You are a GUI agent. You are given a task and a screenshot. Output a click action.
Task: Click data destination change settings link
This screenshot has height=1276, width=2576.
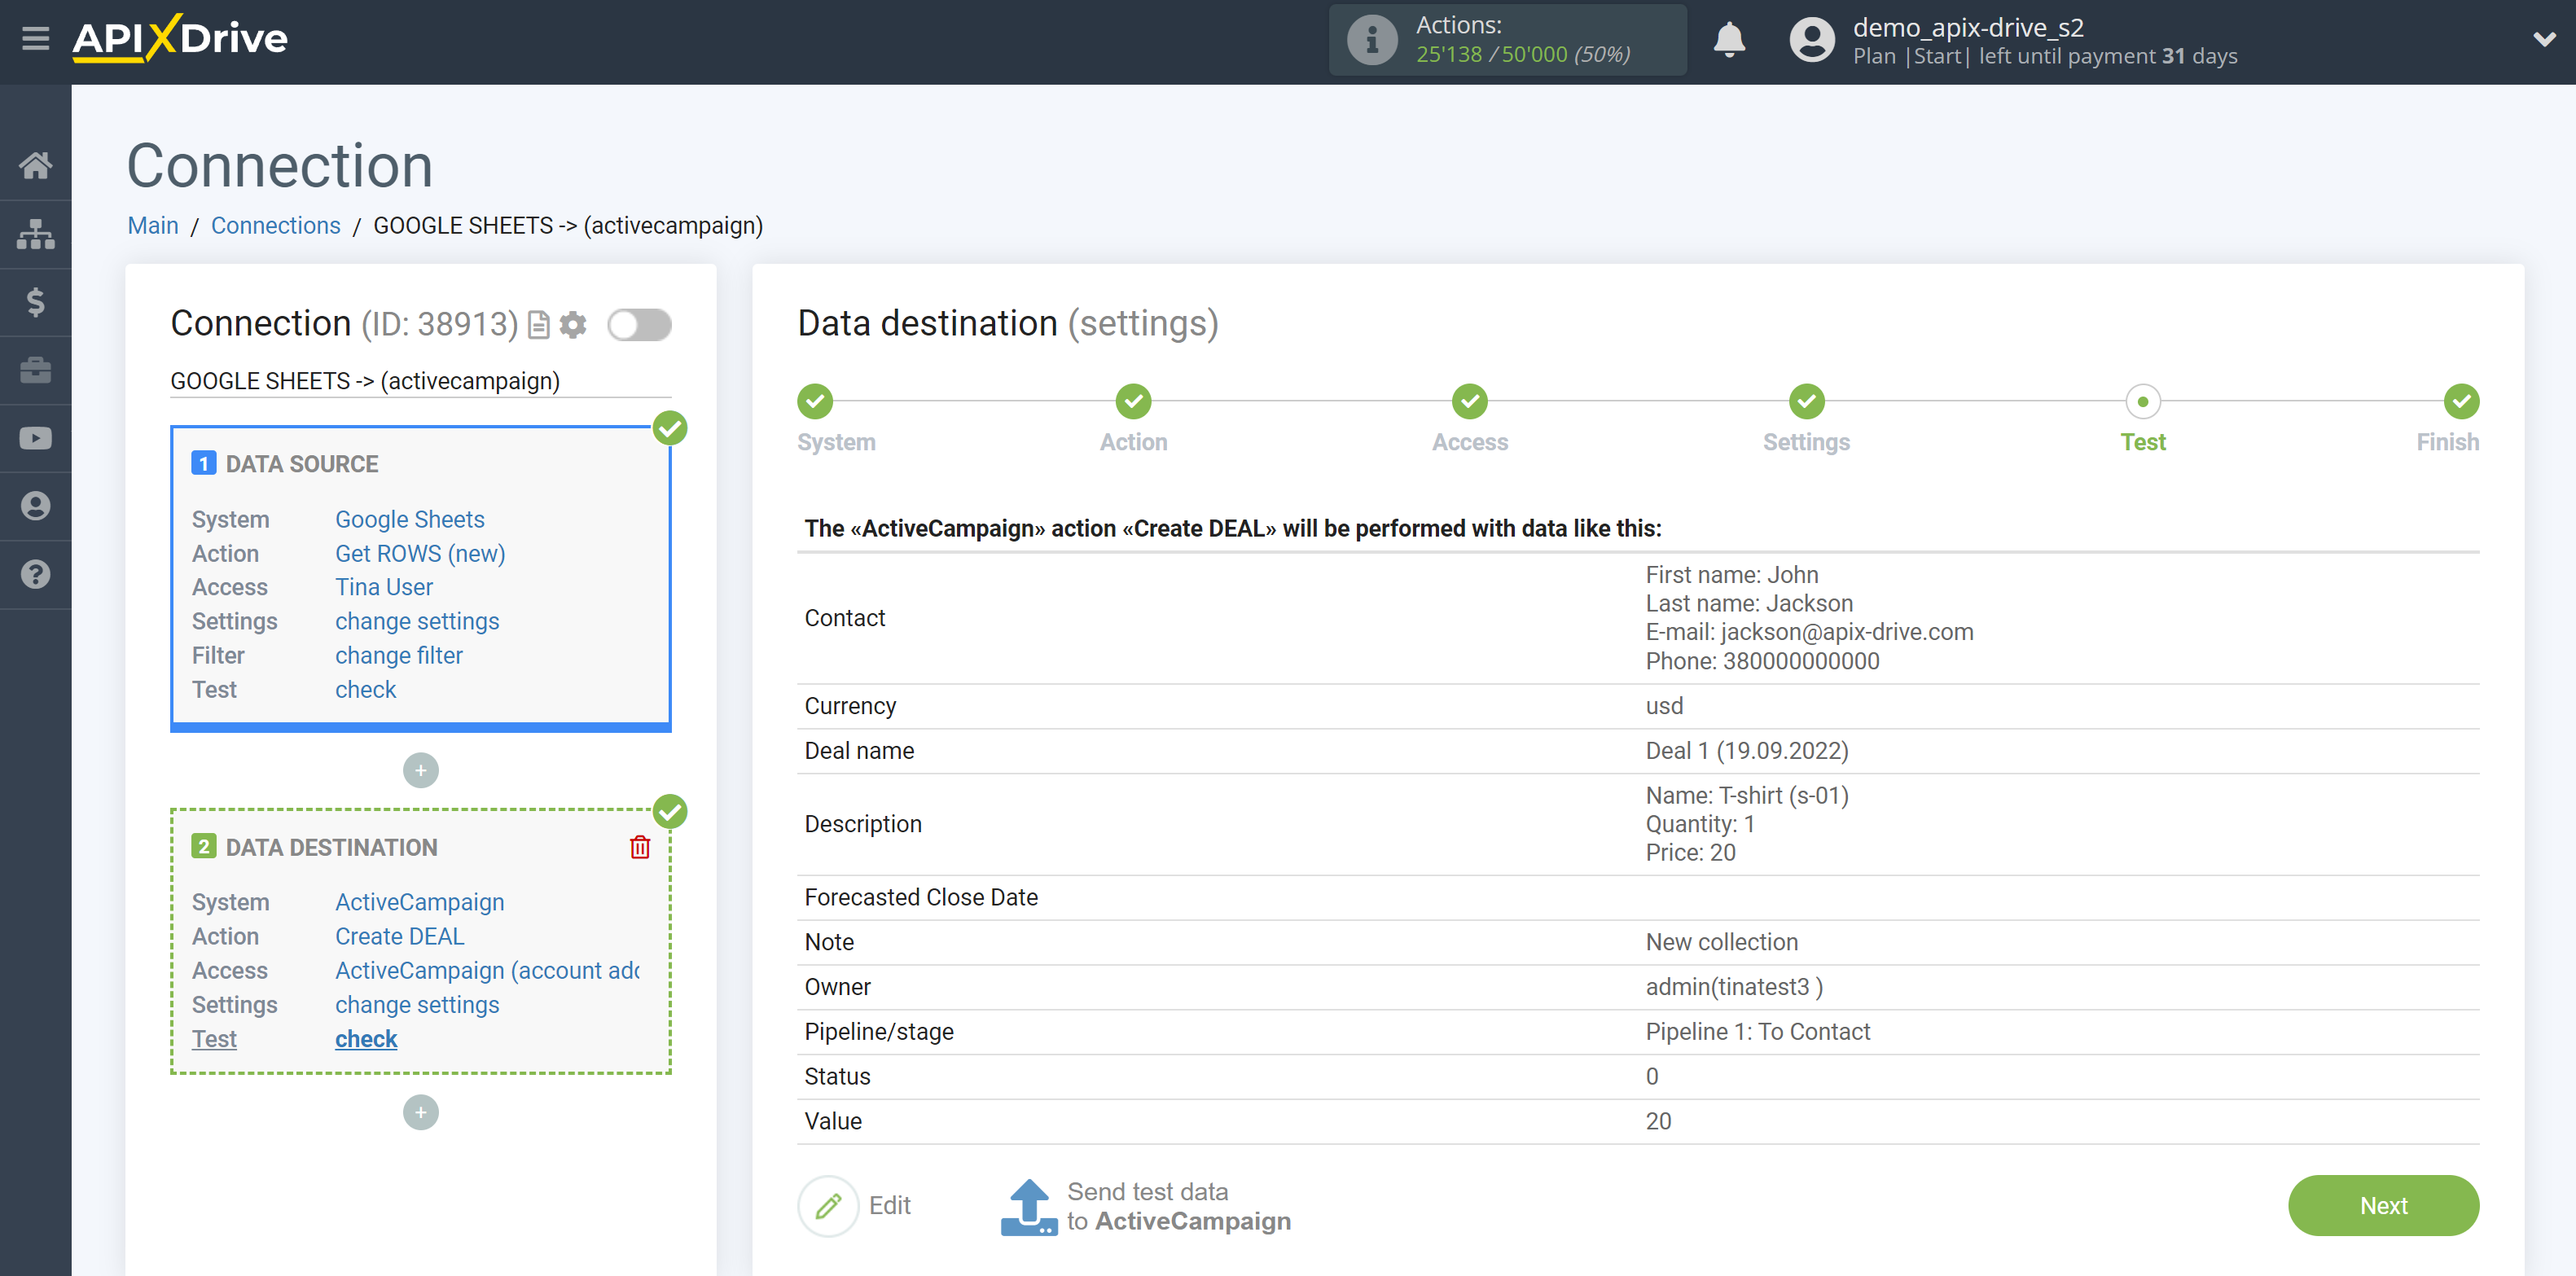(x=417, y=1004)
